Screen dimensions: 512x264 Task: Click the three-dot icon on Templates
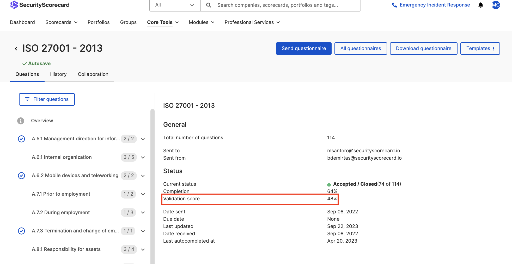[493, 49]
